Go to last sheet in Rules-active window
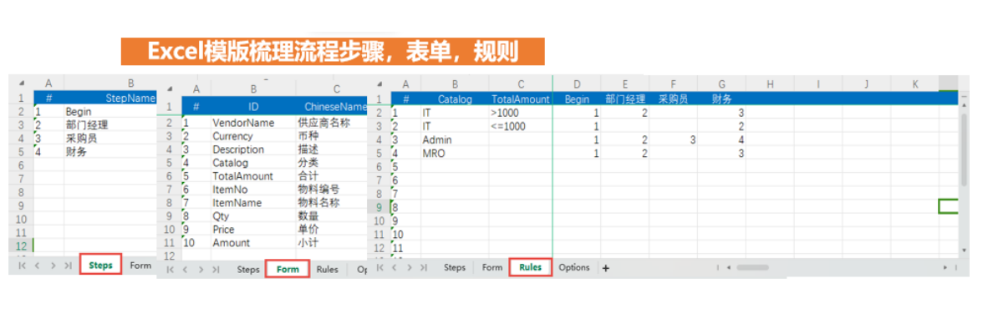988x324 pixels. point(424,268)
